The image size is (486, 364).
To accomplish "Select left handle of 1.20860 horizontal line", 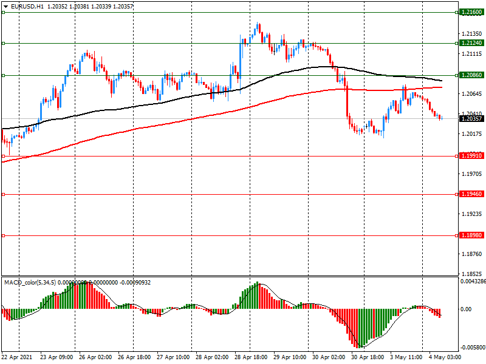I will (4, 75).
